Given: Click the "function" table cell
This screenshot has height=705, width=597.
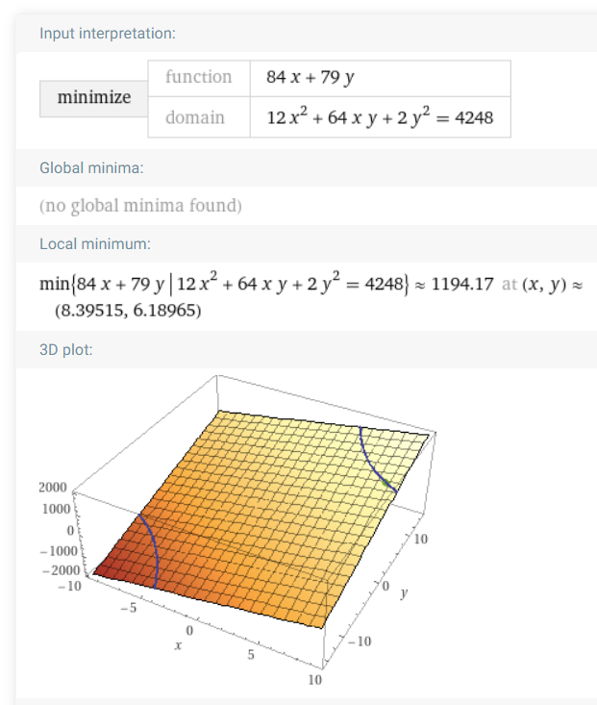Looking at the screenshot, I should [x=199, y=78].
